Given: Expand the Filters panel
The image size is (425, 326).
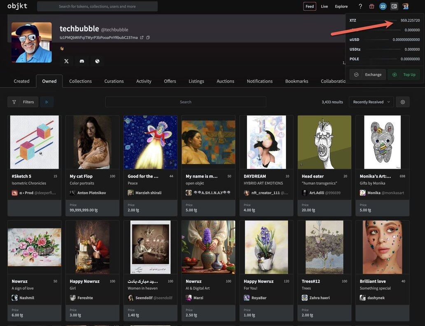Looking at the screenshot, I should (x=23, y=102).
